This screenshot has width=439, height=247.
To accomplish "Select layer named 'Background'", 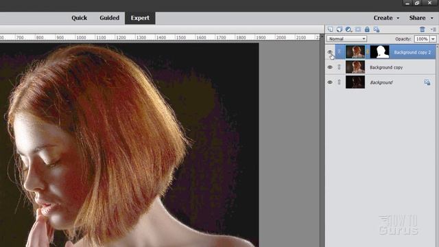I will point(381,82).
